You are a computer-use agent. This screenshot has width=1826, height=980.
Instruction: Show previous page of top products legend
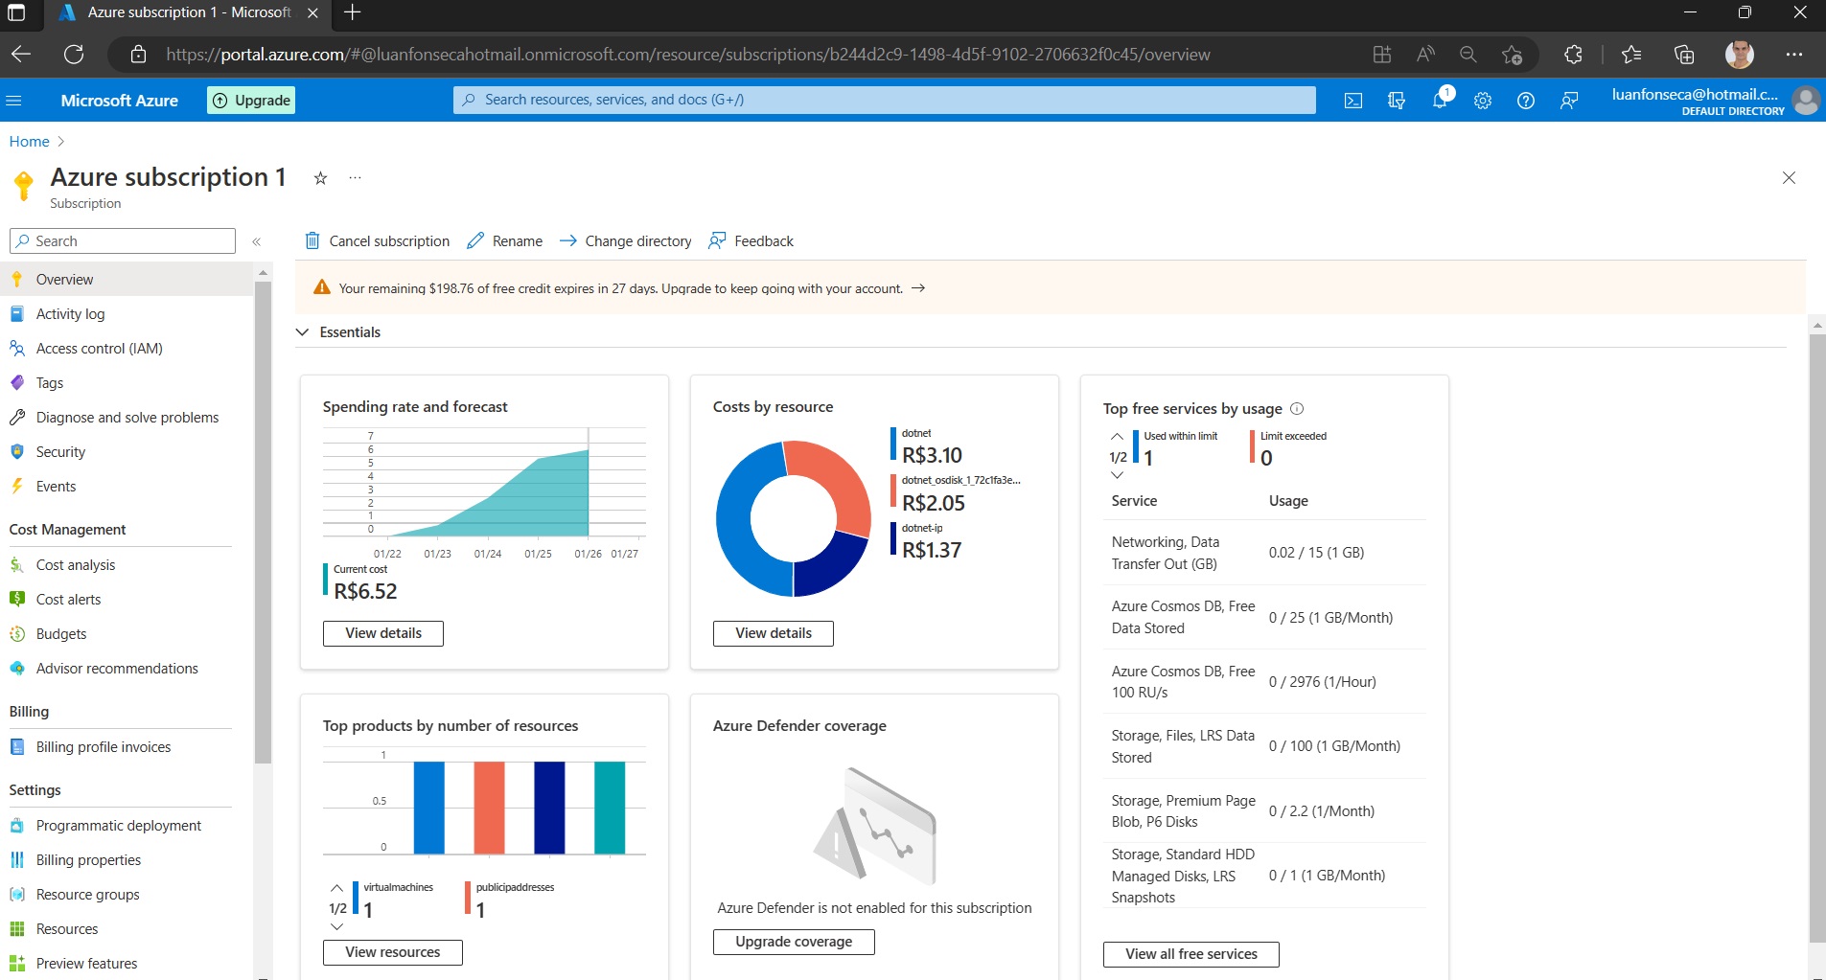click(x=336, y=888)
